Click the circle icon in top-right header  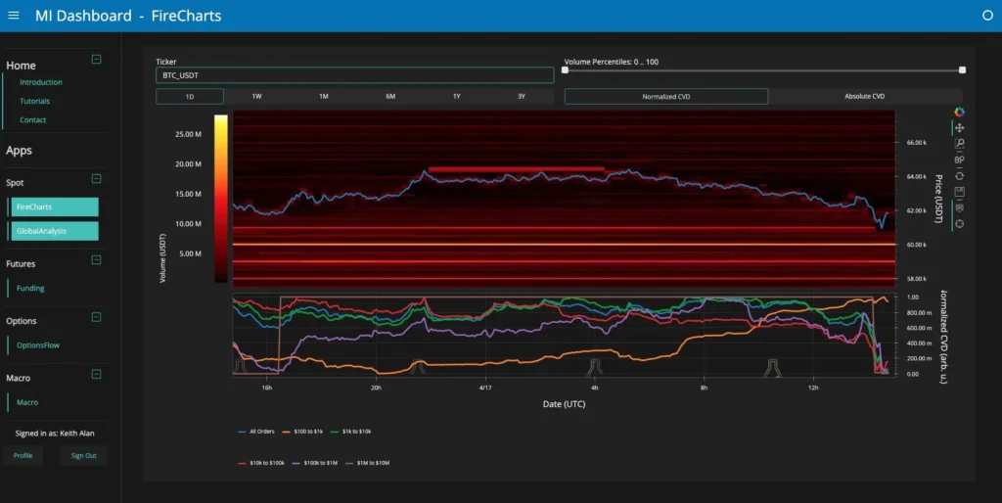986,16
